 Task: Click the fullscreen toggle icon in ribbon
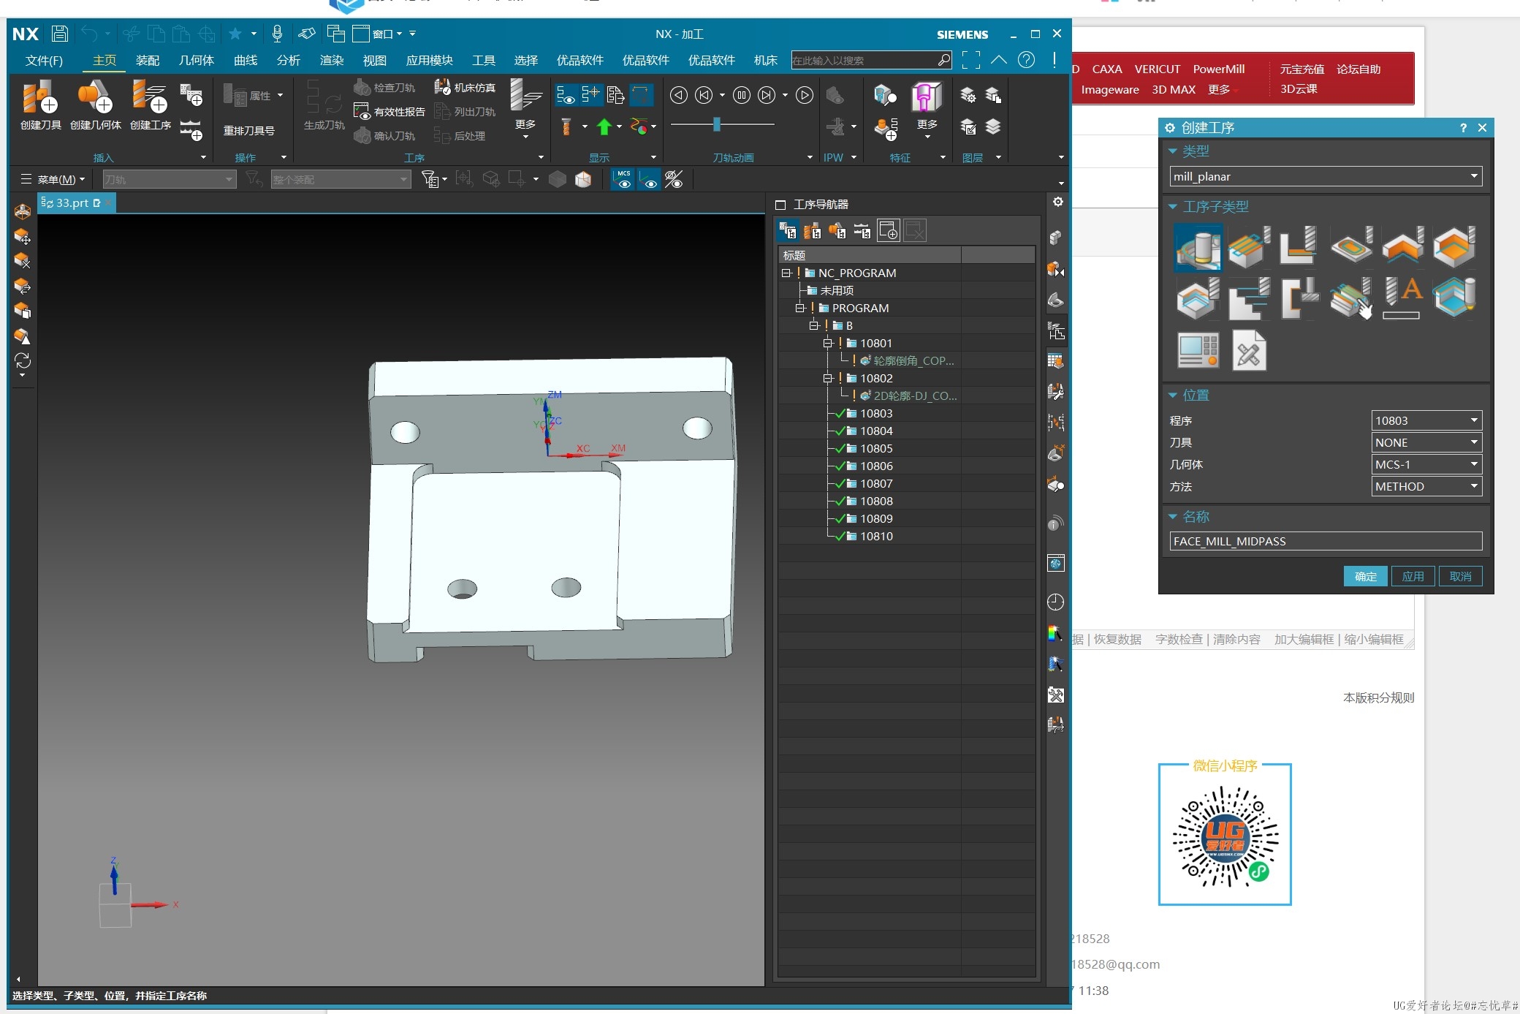tap(971, 60)
